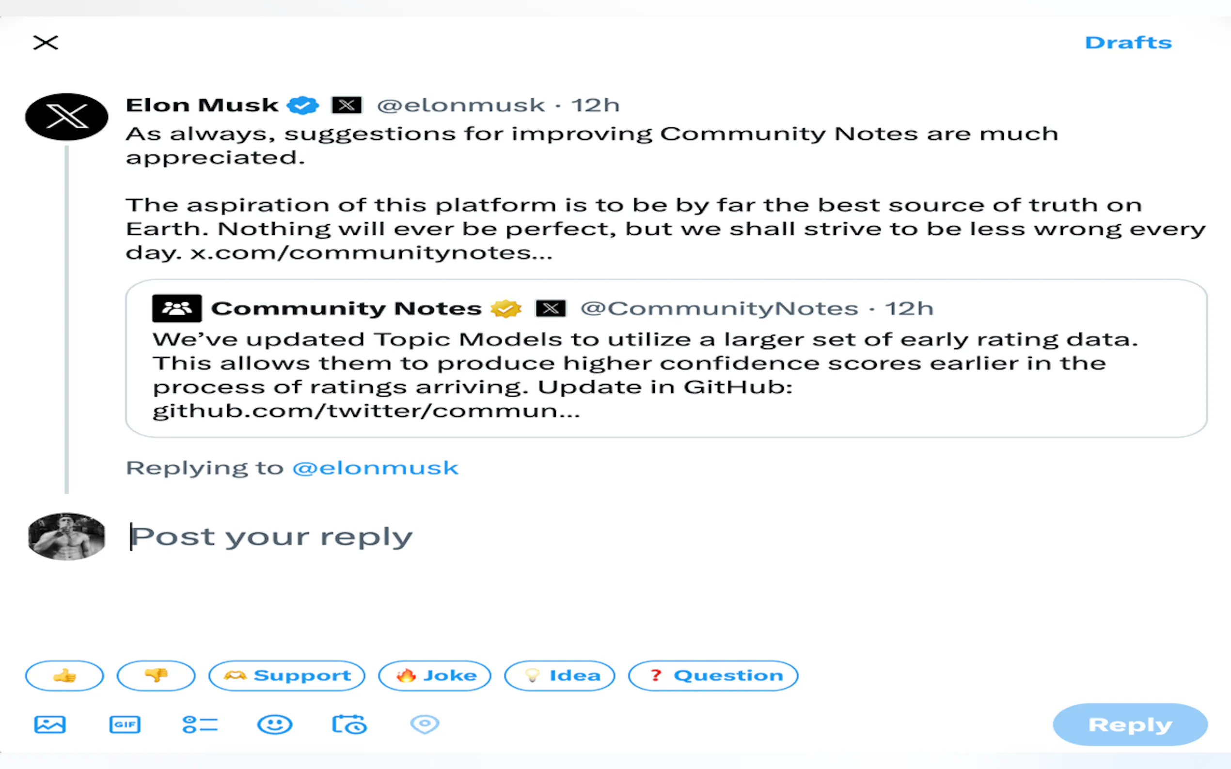Click the Community Notes account avatar icon
The image size is (1231, 769).
click(x=177, y=308)
